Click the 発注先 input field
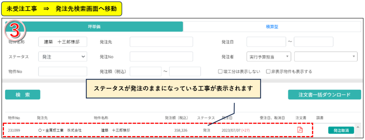This screenshot has width=365, height=140. pos(161,42)
